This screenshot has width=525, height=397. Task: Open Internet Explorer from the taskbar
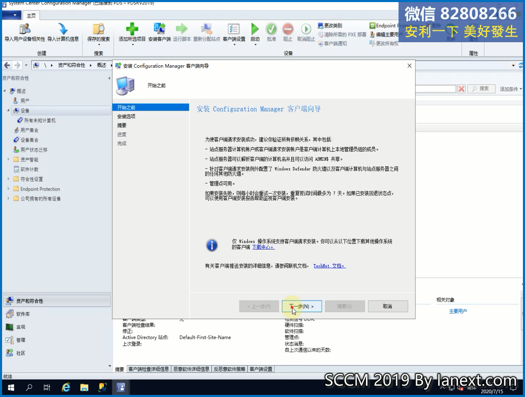66,387
